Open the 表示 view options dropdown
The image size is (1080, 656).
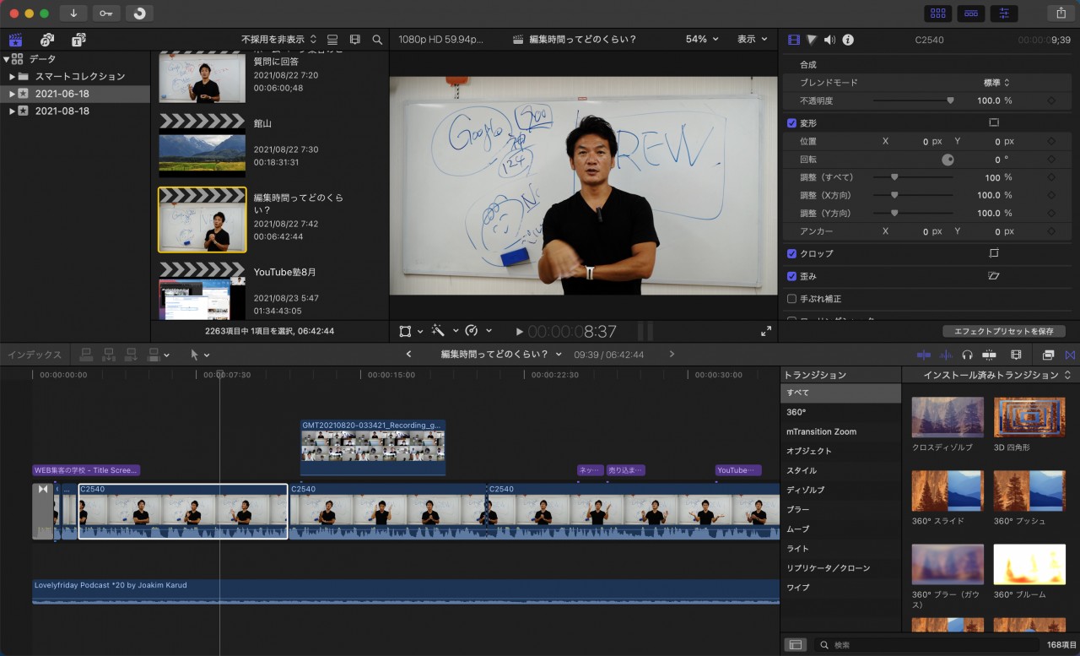[x=753, y=40]
